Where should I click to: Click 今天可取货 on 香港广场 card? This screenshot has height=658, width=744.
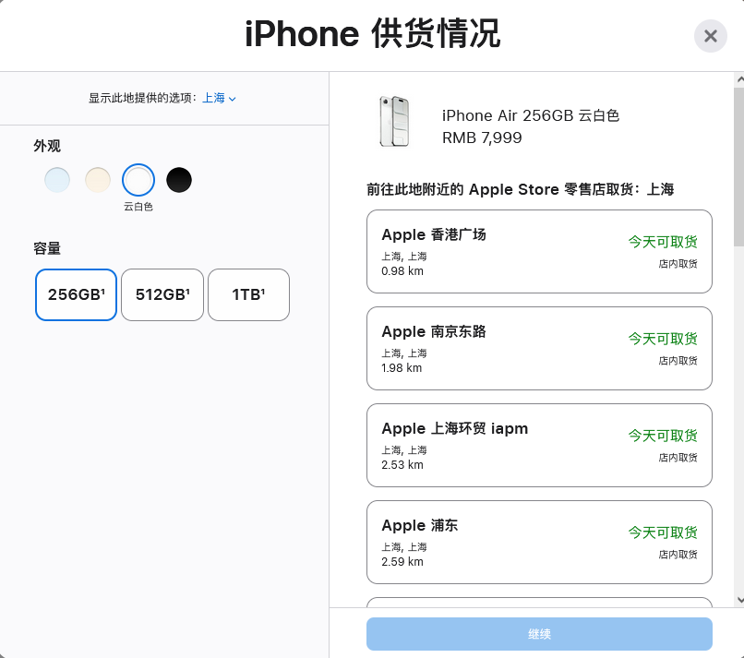(663, 242)
